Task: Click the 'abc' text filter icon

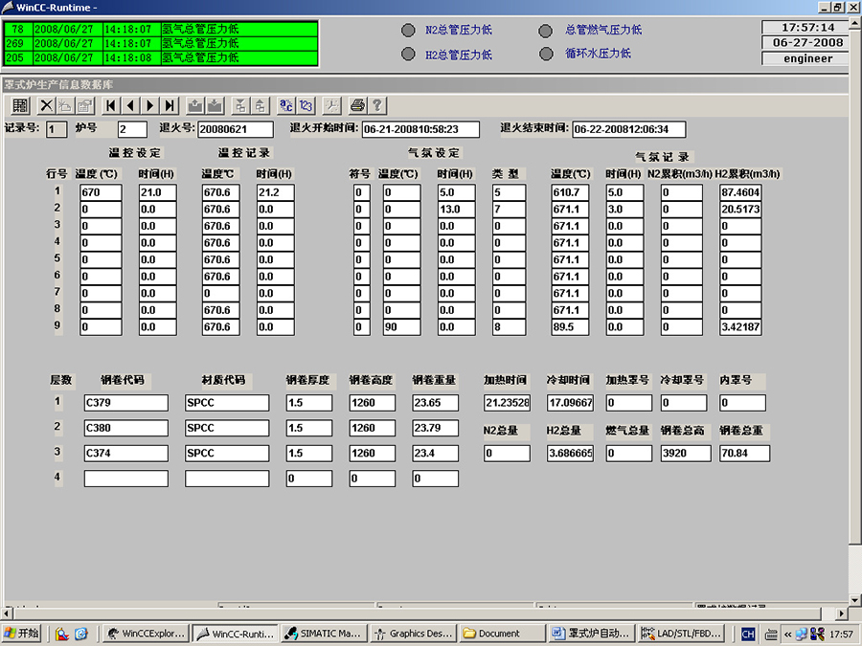Action: click(x=285, y=105)
